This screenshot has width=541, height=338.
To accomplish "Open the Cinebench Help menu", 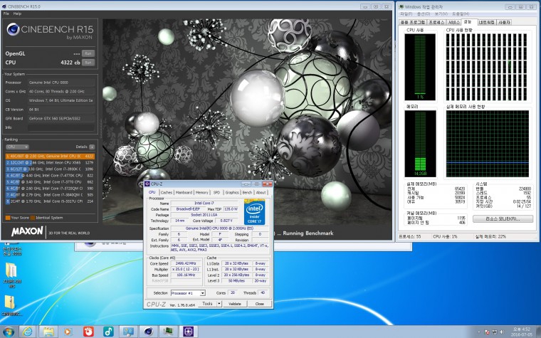I will (x=17, y=14).
